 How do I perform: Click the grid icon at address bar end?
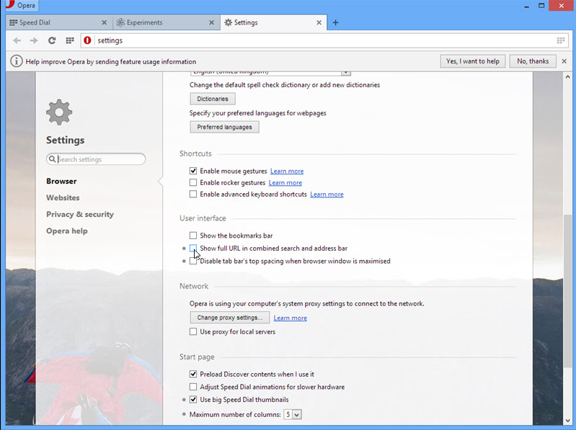pos(561,40)
